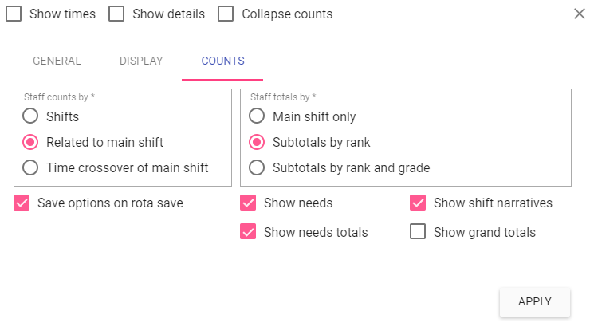The height and width of the screenshot is (327, 590).
Task: Switch to the General tab
Action: point(57,61)
